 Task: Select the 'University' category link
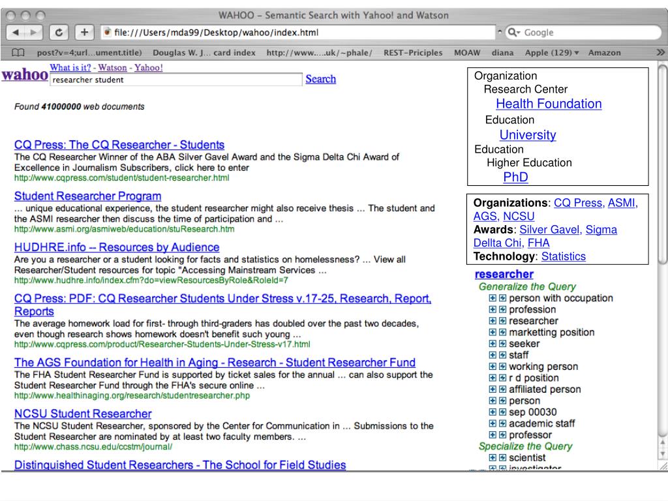[528, 134]
